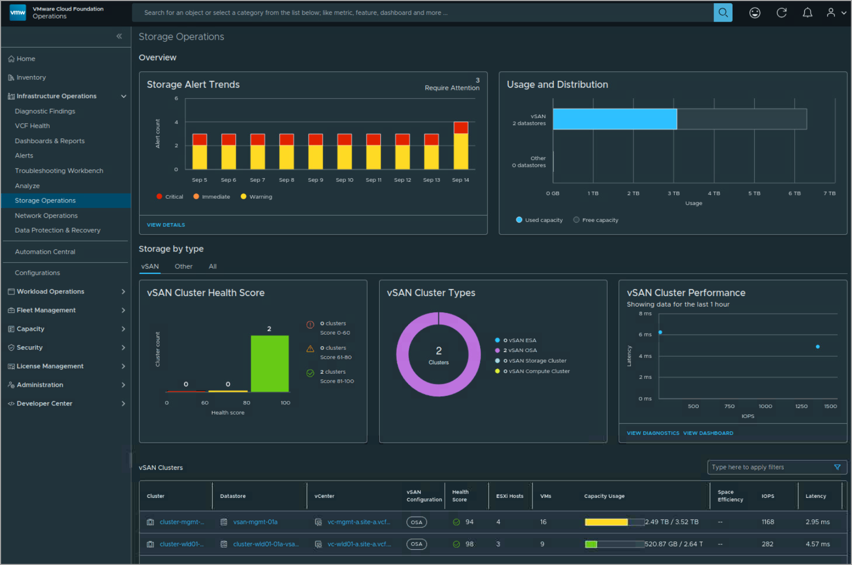Toggle Critical alert legend item

pos(170,197)
